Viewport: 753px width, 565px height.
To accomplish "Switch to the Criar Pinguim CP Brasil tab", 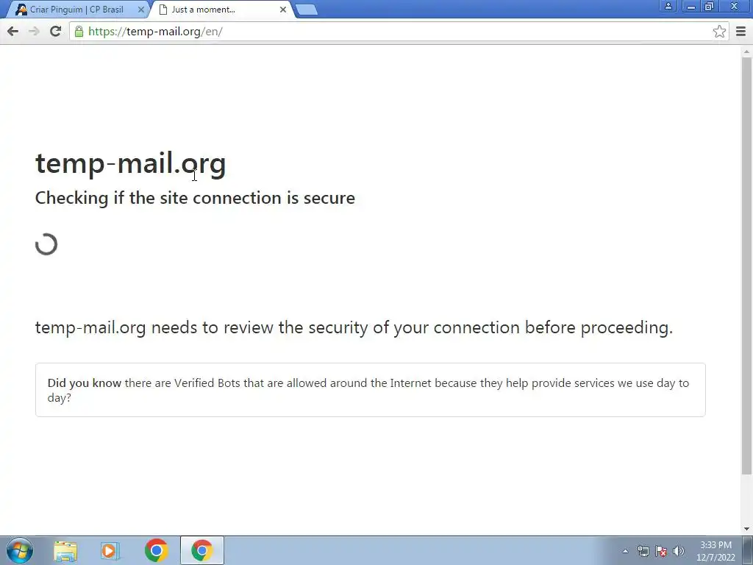I will [76, 10].
